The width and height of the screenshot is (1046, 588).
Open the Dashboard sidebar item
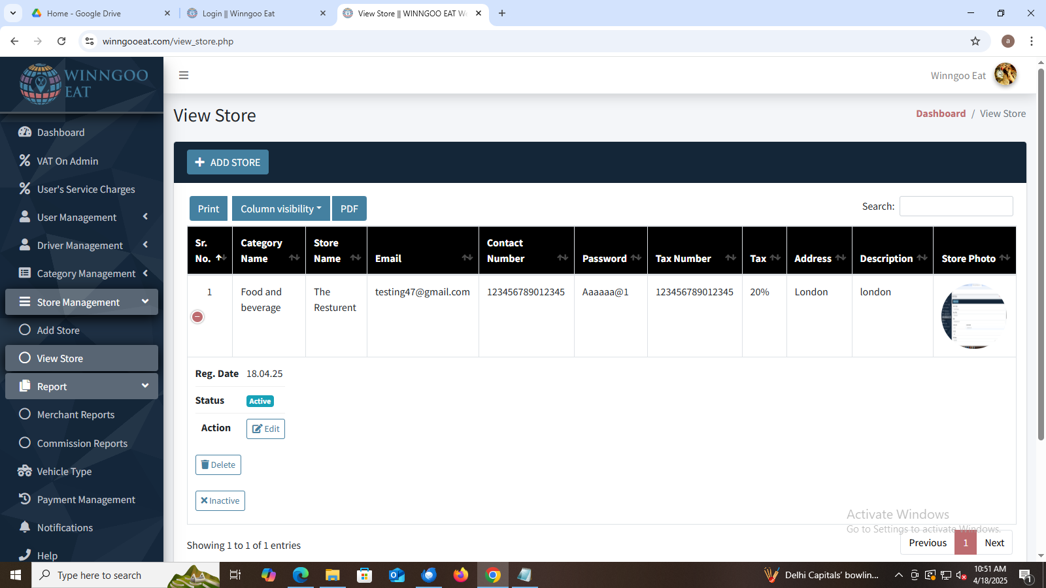(x=60, y=133)
